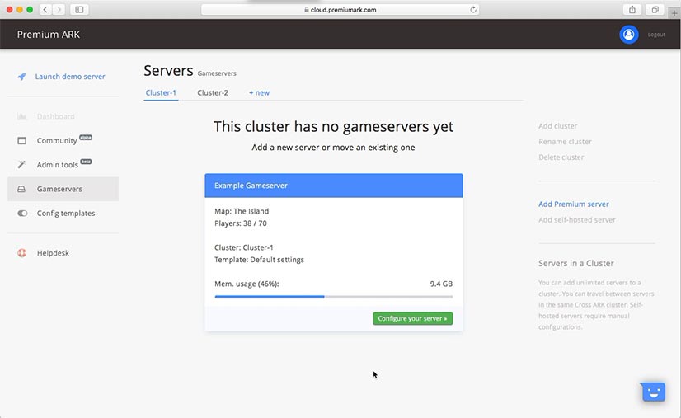Click 'This cluster has no gameservers yet' heading
681x418 pixels.
point(334,126)
